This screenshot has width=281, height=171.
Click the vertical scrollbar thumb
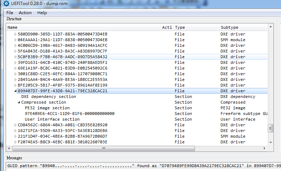tap(271, 128)
